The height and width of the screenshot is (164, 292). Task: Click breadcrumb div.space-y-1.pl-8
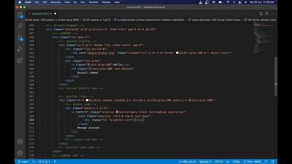[x=98, y=20]
